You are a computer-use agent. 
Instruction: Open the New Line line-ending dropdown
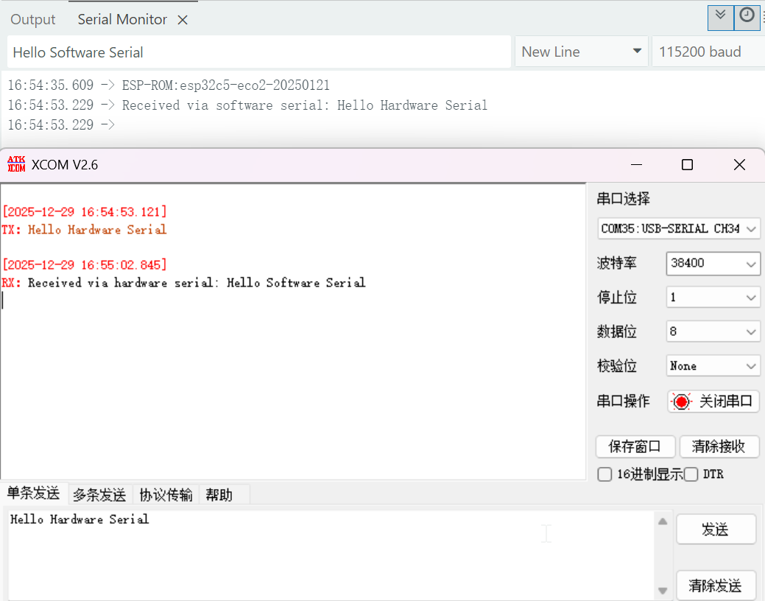[x=581, y=52]
